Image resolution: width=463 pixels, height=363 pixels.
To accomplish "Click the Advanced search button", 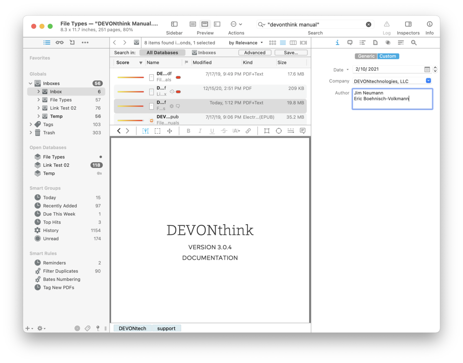I will (x=255, y=52).
